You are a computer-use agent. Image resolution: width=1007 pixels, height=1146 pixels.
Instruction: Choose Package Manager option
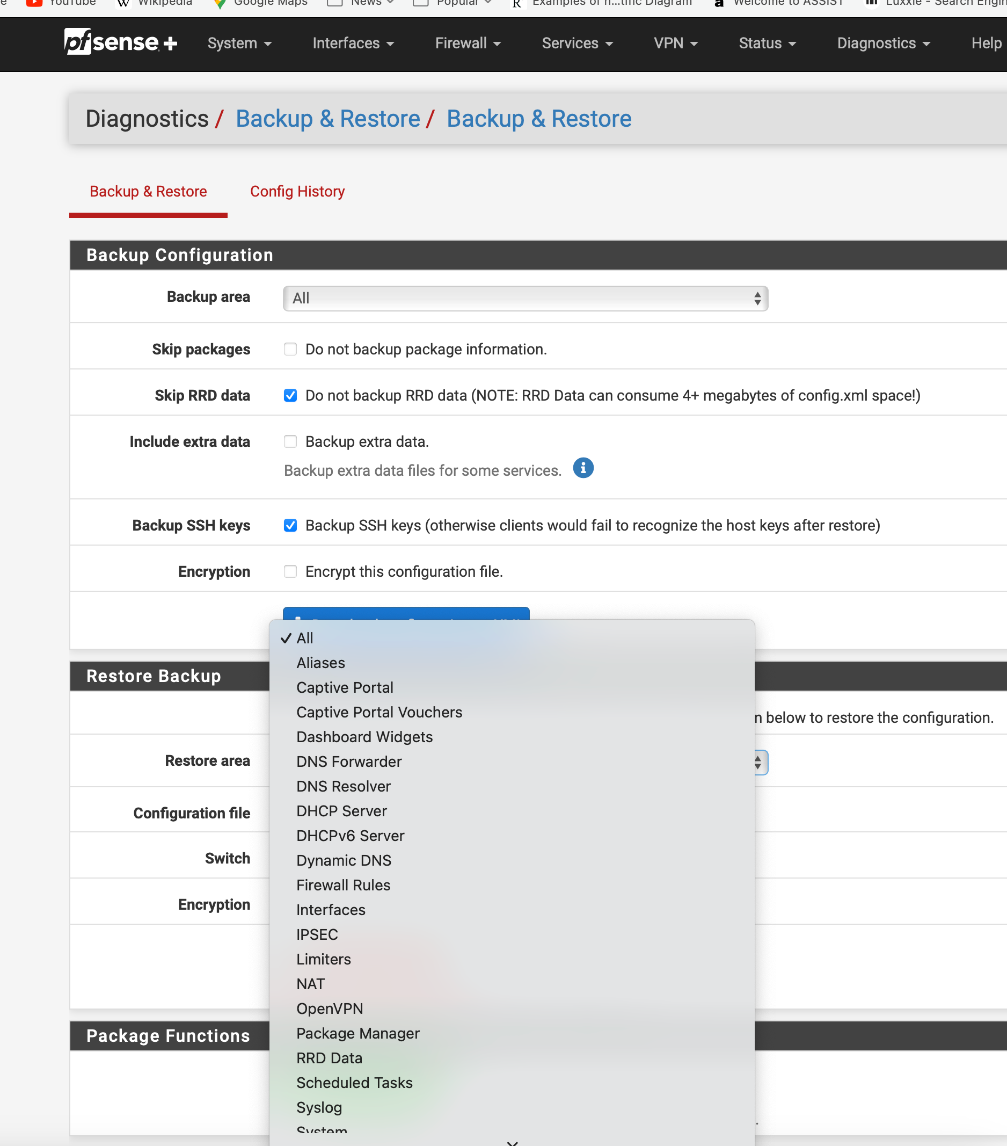point(512,1033)
